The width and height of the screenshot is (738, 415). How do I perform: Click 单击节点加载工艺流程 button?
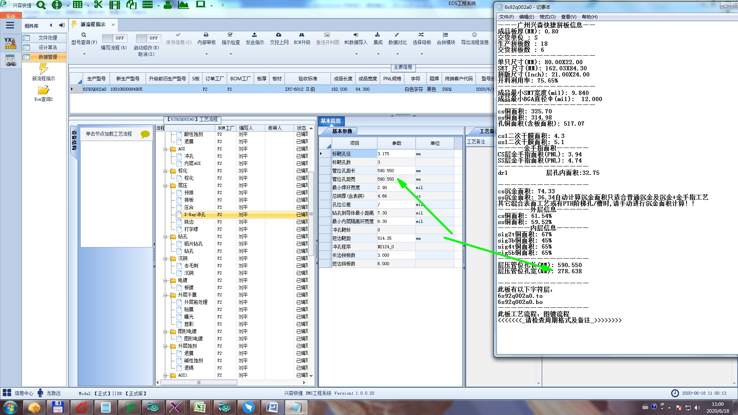(109, 134)
